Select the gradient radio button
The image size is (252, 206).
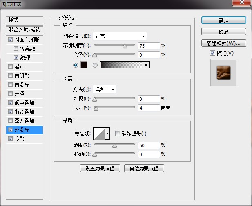(95, 65)
